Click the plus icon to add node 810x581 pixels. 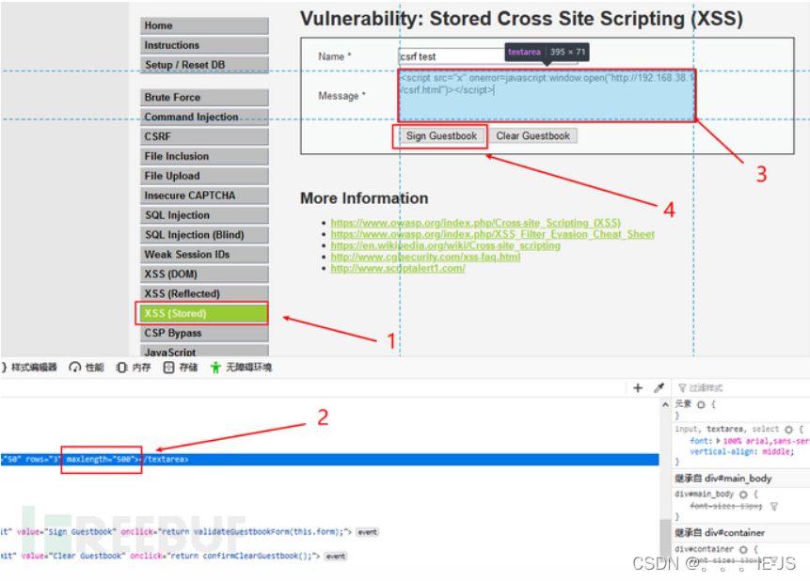[638, 388]
